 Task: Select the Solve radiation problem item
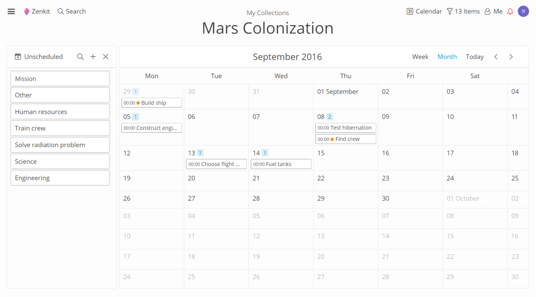(60, 145)
